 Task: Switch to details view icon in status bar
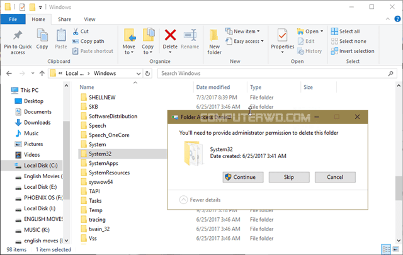point(386,249)
